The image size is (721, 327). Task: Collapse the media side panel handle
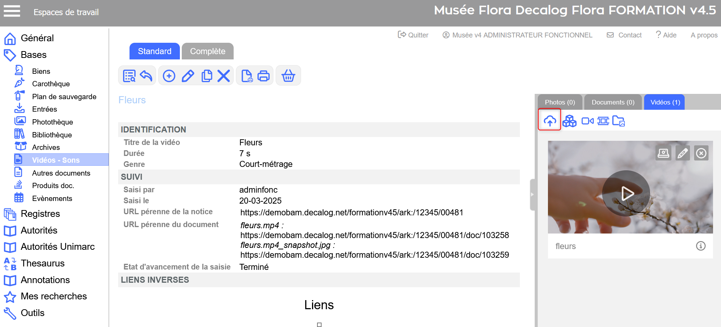point(532,195)
